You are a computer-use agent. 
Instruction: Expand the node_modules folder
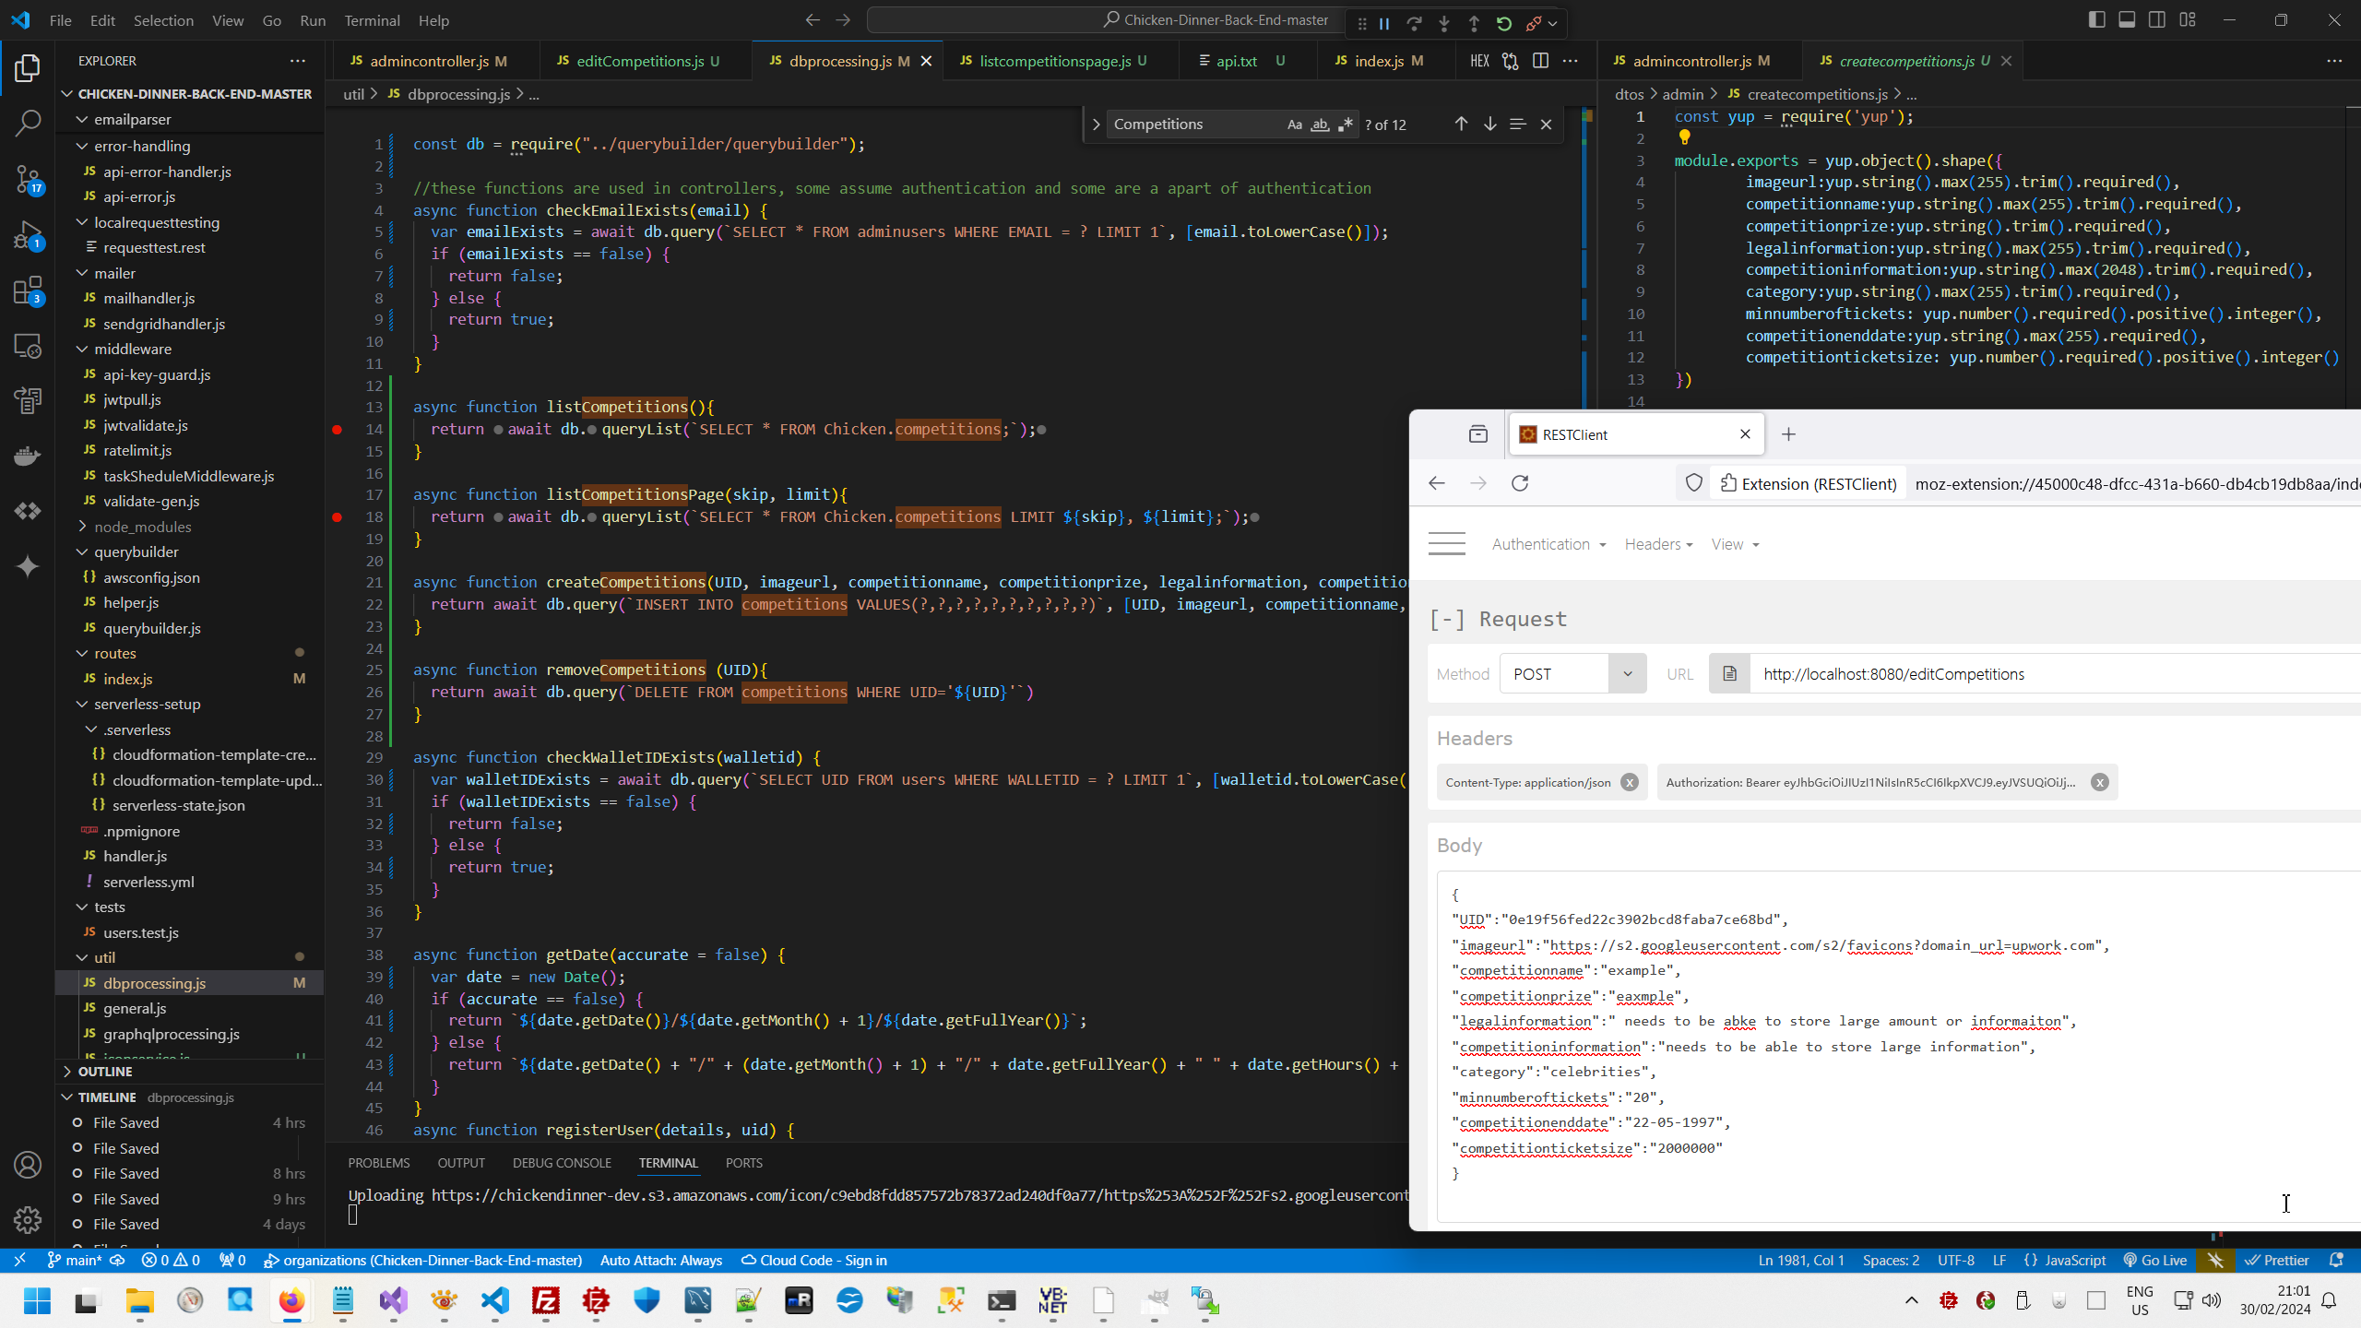point(142,527)
